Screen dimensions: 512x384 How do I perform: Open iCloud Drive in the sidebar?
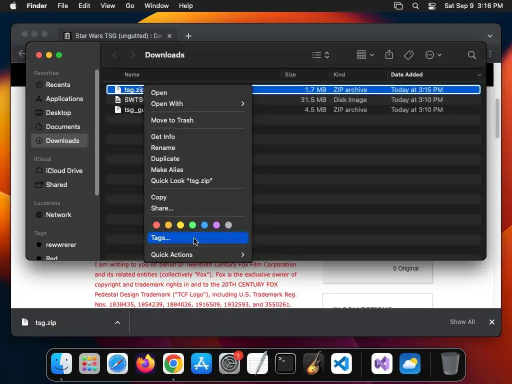59,171
